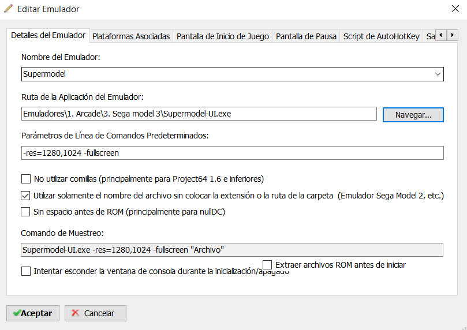The image size is (467, 330).
Task: Enable the No utilizar comillas checkbox
Action: coord(26,179)
